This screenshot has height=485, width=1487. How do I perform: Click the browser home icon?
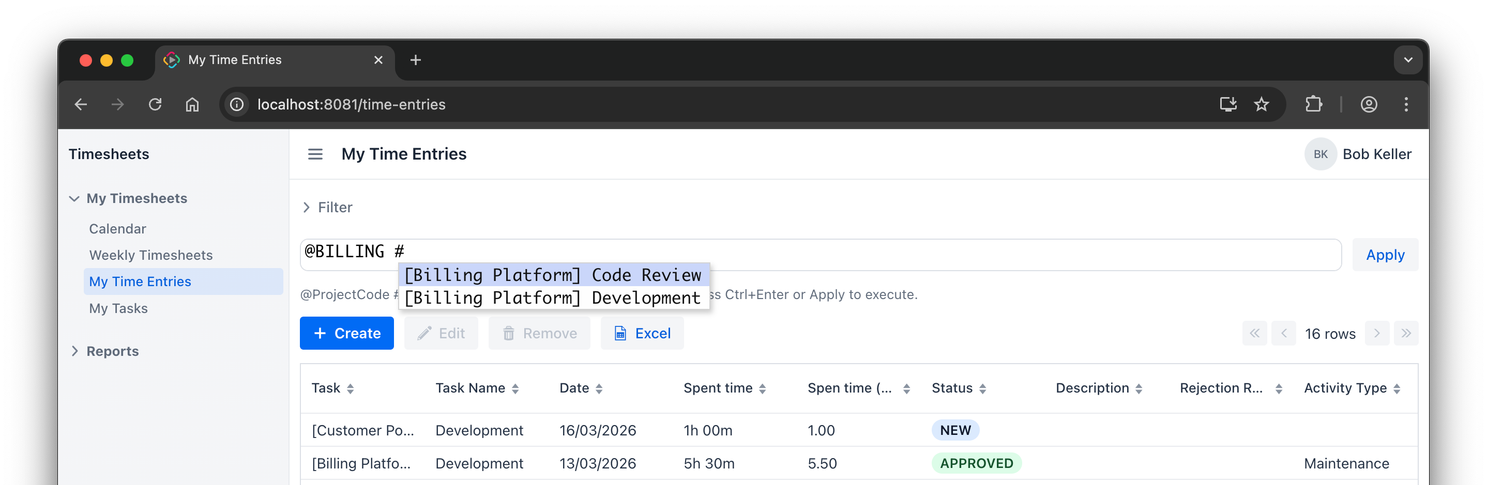click(x=192, y=104)
